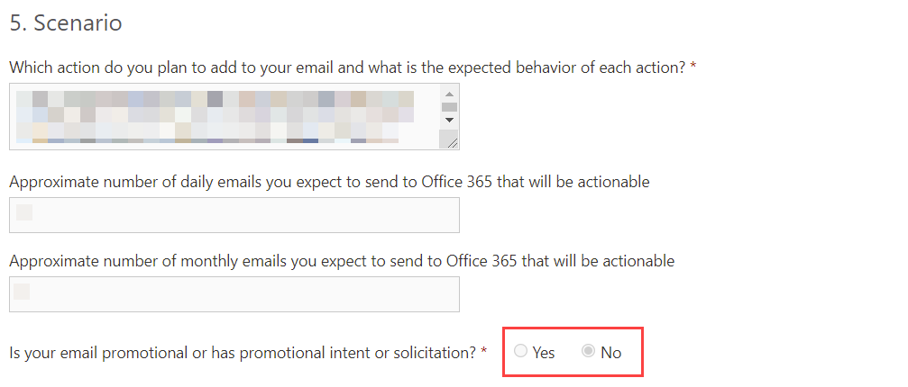908x387 pixels.
Task: Click the blurred value in the monthly emails field
Action: 22,292
